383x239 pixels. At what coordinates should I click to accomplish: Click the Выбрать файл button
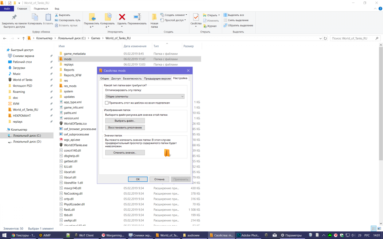click(125, 121)
